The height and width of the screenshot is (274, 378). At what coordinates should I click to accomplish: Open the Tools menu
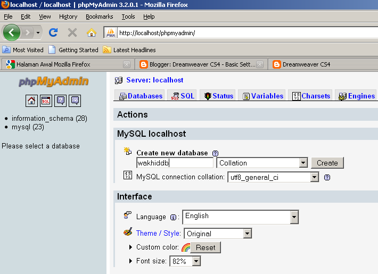tap(128, 16)
